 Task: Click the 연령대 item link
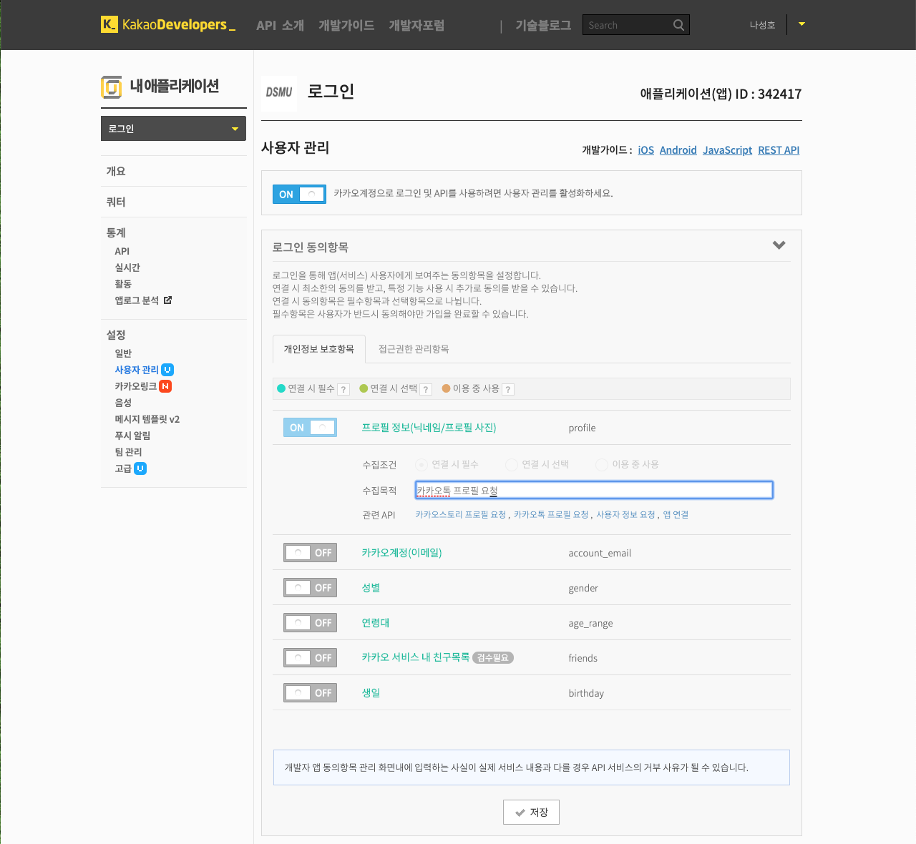375,623
